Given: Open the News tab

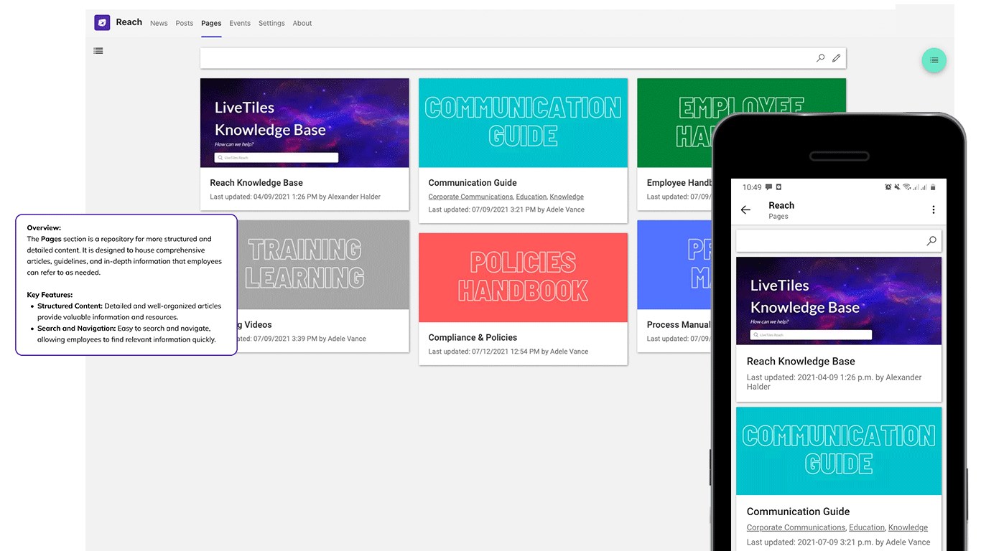Looking at the screenshot, I should (x=159, y=23).
